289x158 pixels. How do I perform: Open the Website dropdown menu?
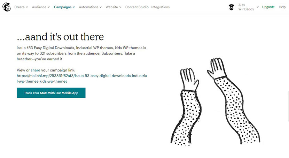click(114, 7)
